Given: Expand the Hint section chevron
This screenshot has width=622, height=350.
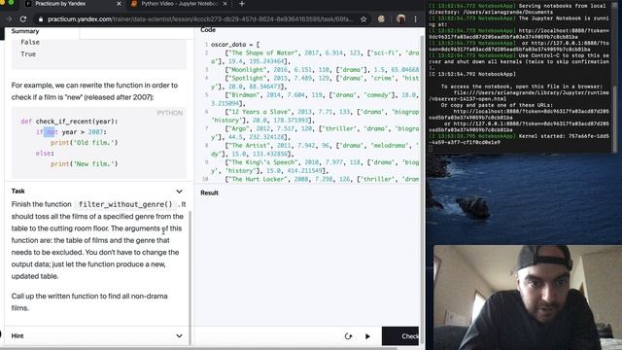Looking at the screenshot, I should [179, 335].
